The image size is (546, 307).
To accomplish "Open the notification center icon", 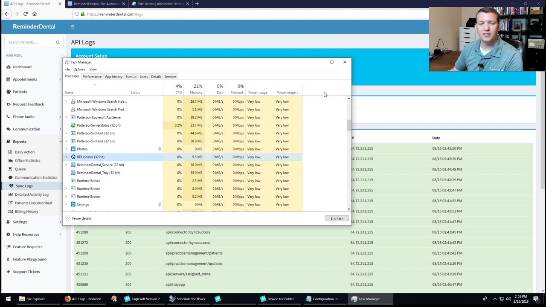I will [x=537, y=299].
